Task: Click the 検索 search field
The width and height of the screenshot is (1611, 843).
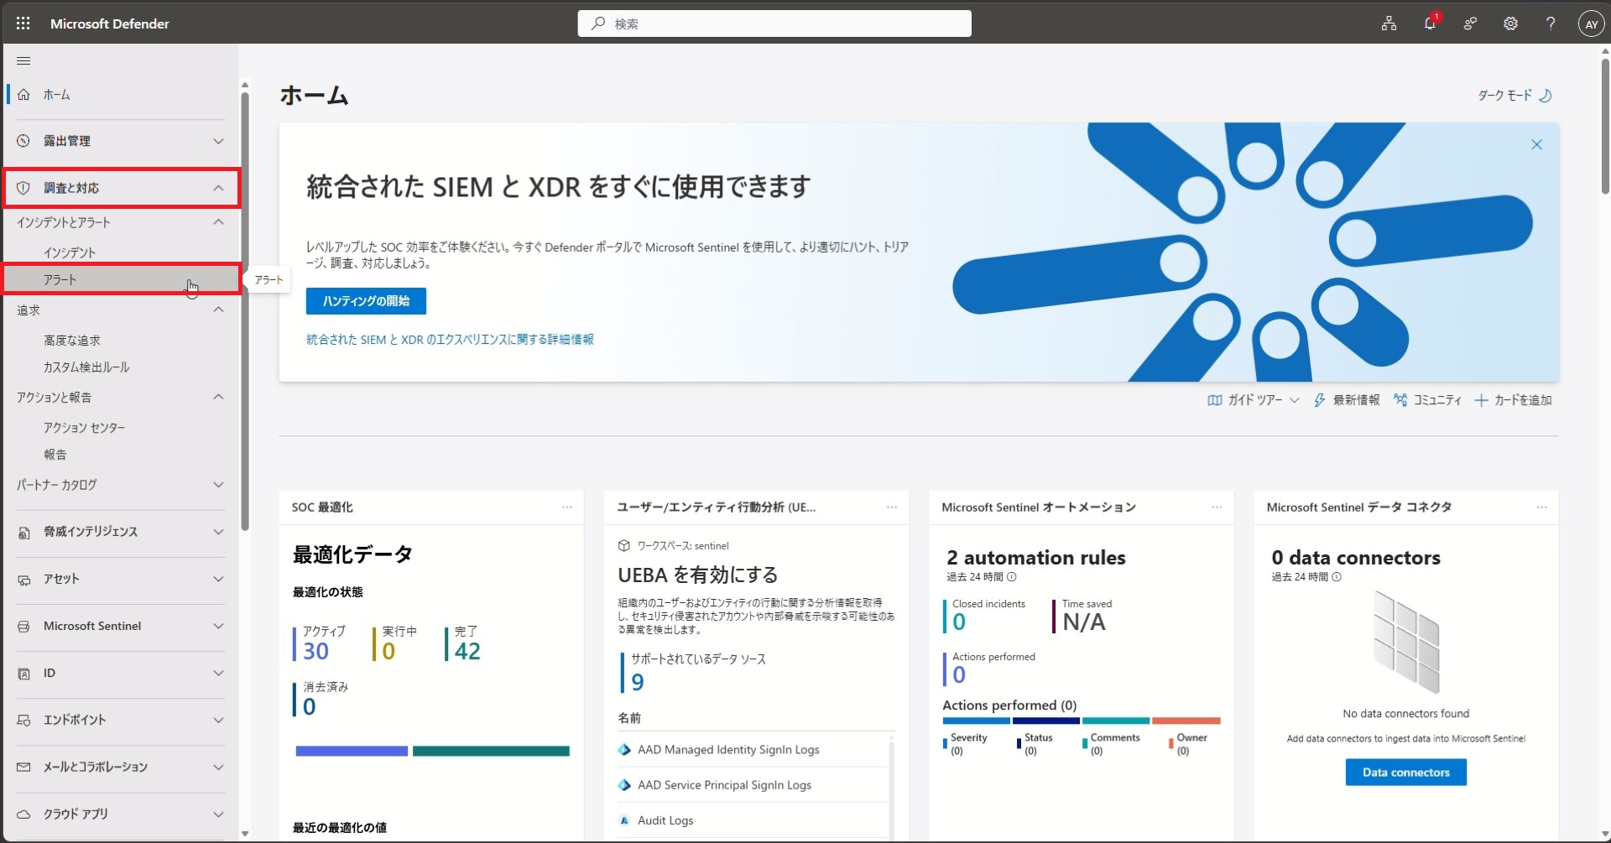Action: point(774,23)
